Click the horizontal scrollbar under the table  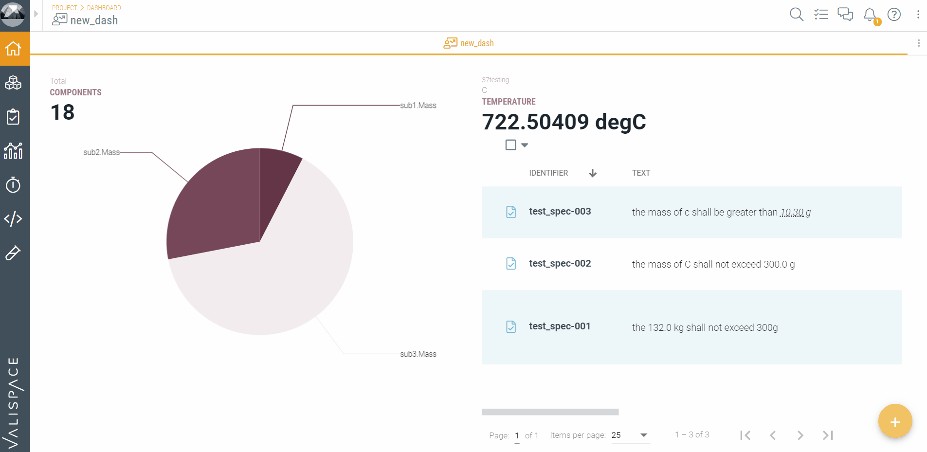pos(550,412)
